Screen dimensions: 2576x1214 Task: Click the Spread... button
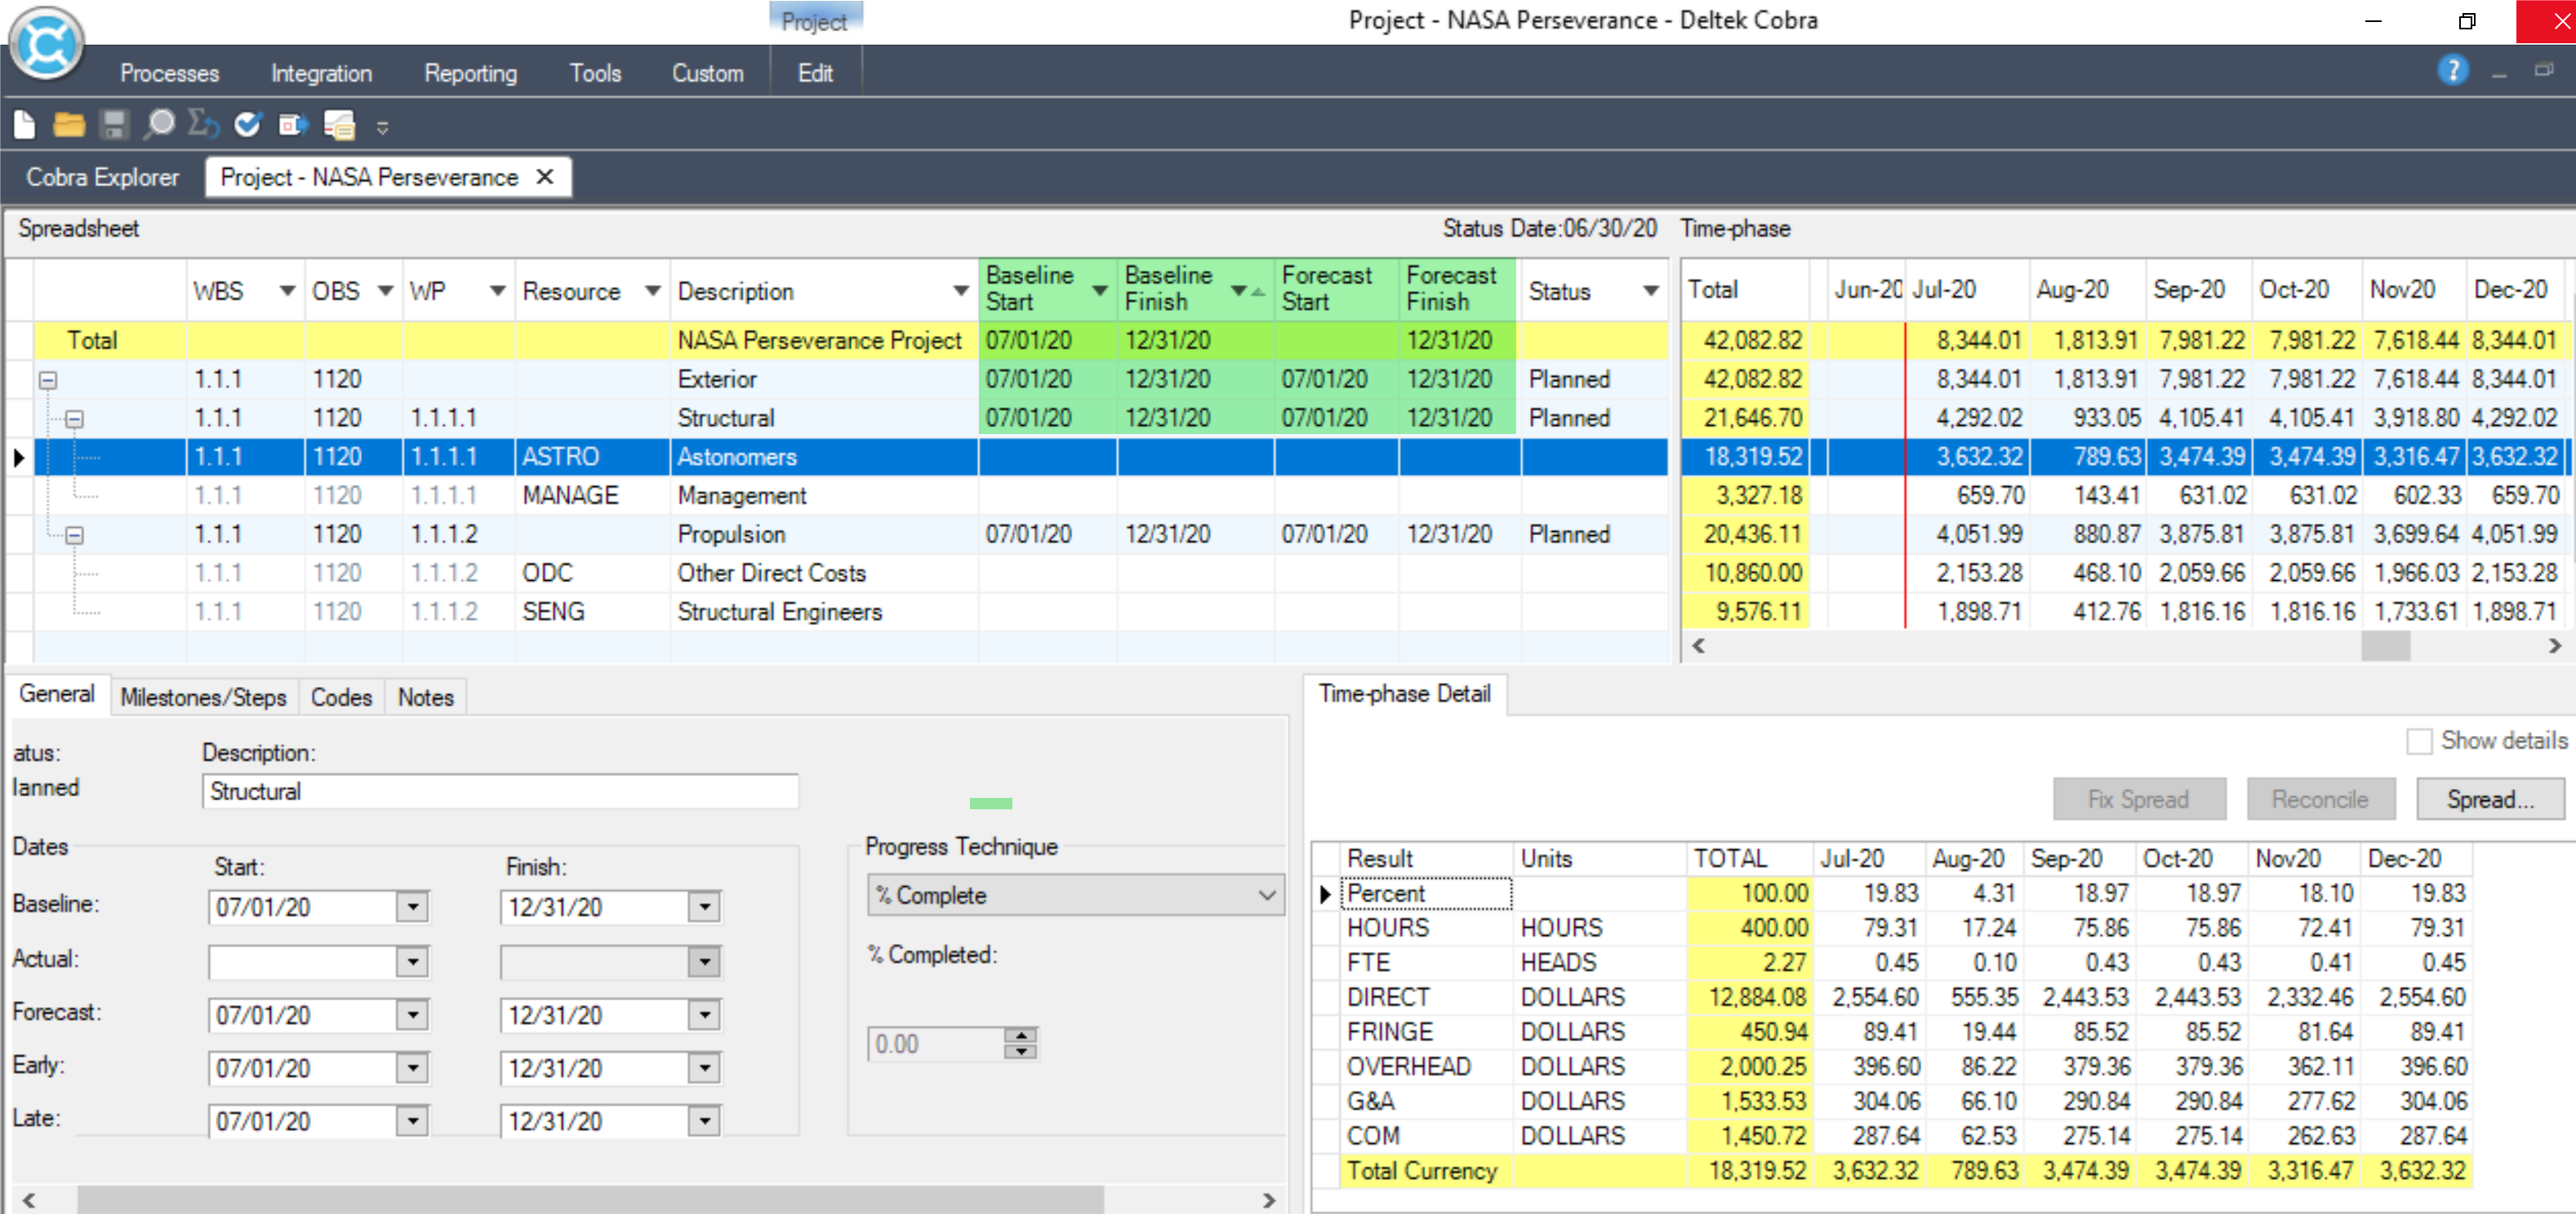click(x=2490, y=800)
